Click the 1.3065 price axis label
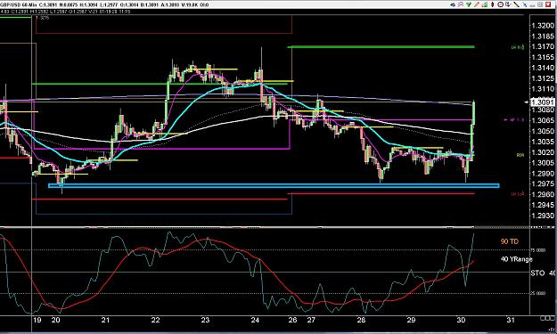Viewport: 557px width, 334px height. click(543, 120)
